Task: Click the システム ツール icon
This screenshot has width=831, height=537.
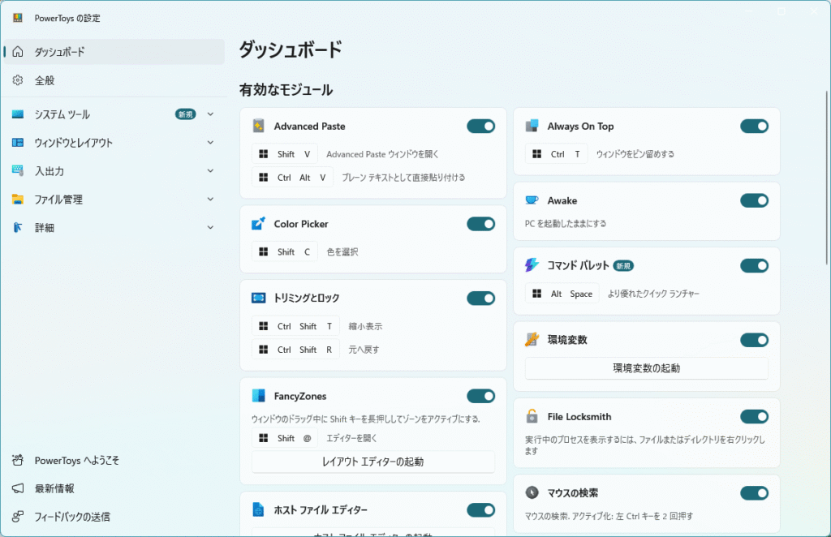Action: coord(18,114)
